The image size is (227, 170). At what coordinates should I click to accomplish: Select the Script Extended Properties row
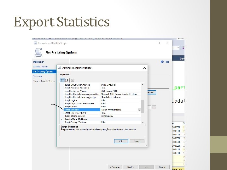point(102,88)
